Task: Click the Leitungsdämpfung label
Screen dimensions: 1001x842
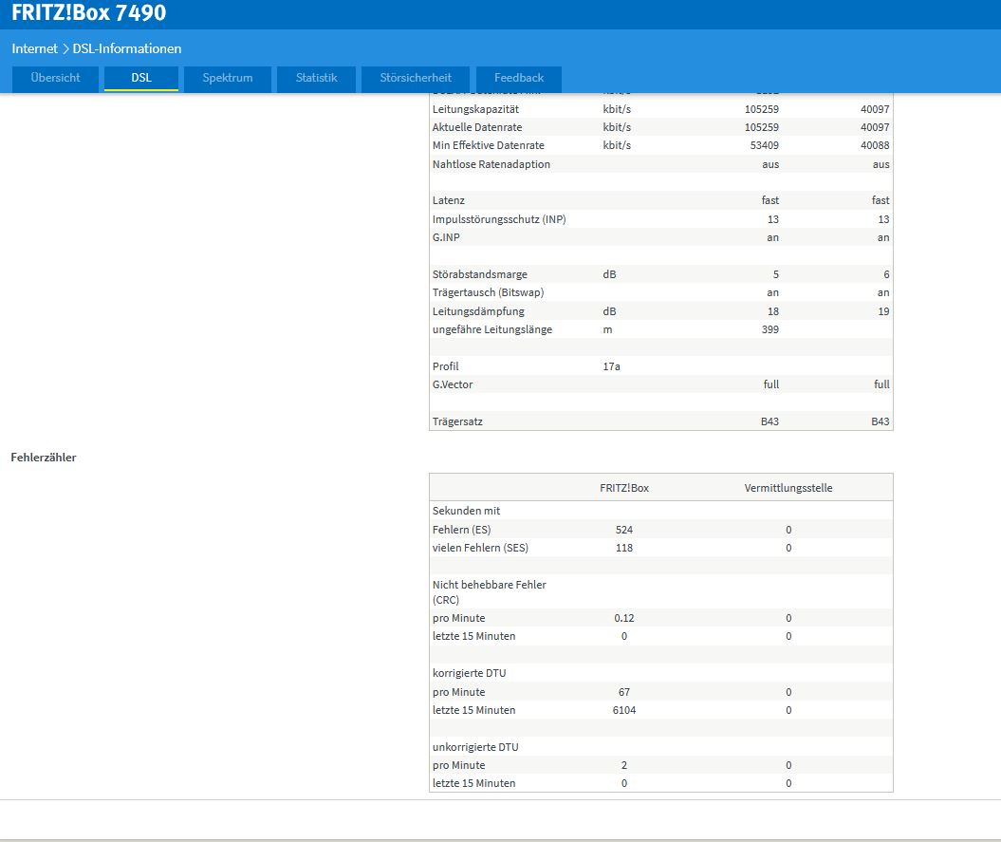Action: [478, 311]
